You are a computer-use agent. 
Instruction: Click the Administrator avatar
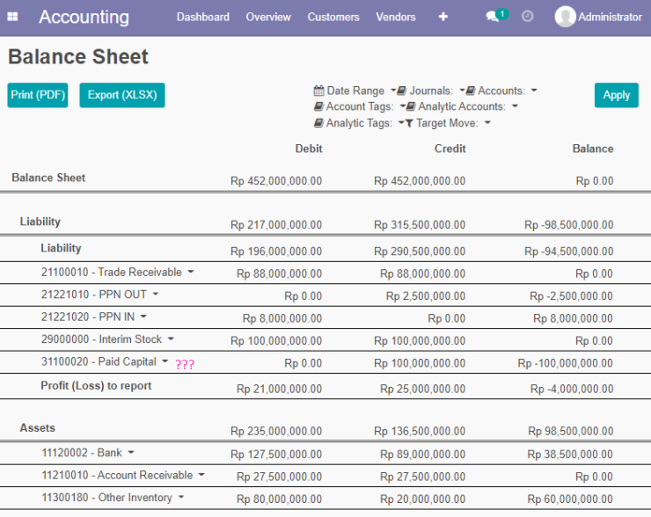[565, 17]
